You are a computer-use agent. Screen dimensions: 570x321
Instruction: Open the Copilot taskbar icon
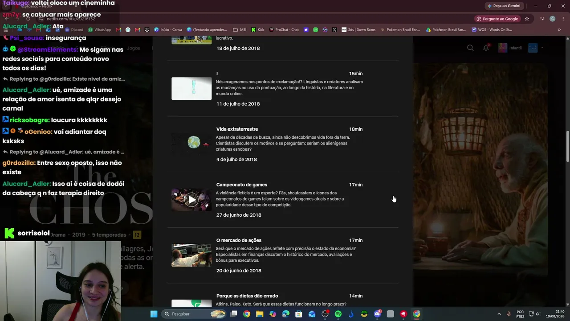(x=273, y=314)
